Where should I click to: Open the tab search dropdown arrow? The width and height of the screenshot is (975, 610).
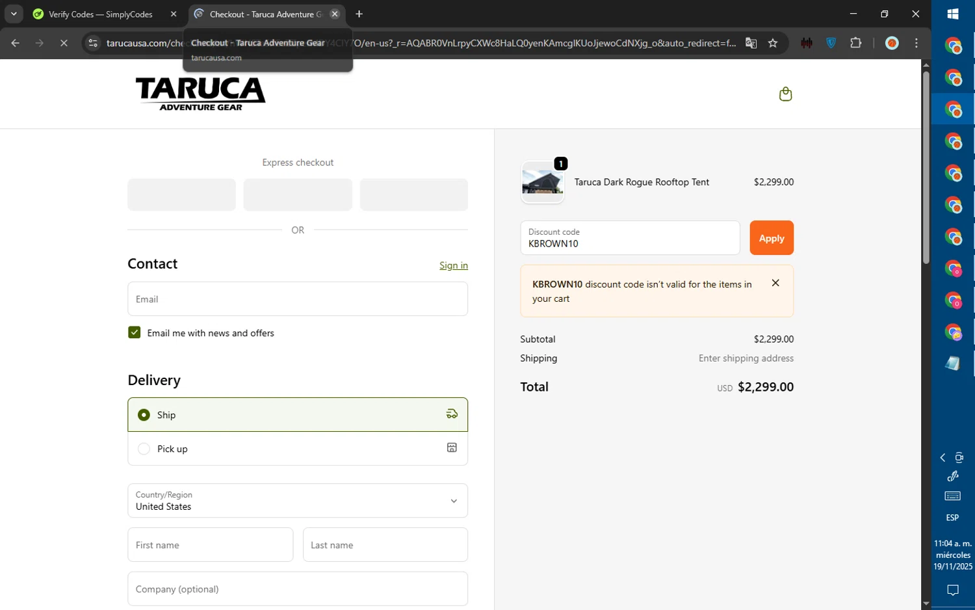coord(14,14)
